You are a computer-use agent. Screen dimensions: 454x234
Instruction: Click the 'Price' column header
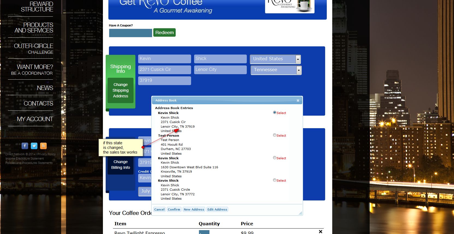point(247,224)
